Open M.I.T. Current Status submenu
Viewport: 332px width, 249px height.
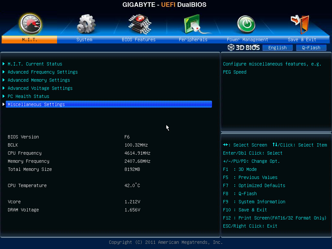click(35, 64)
